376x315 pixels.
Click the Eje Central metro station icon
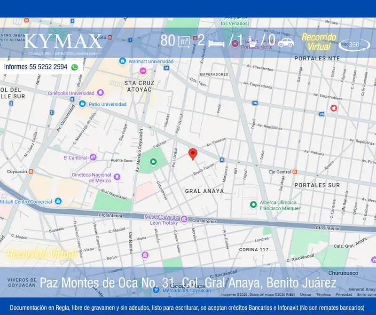tap(295, 172)
